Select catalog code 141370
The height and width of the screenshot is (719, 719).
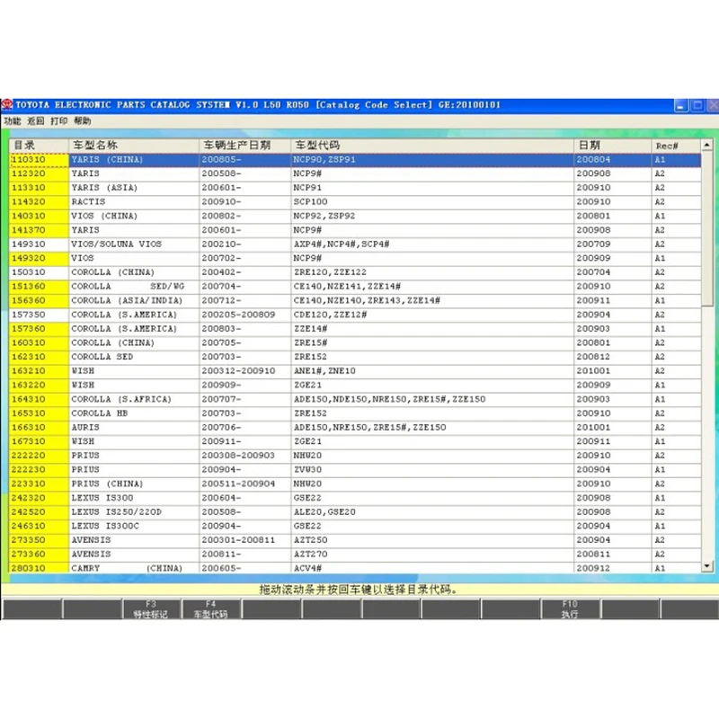[39, 230]
